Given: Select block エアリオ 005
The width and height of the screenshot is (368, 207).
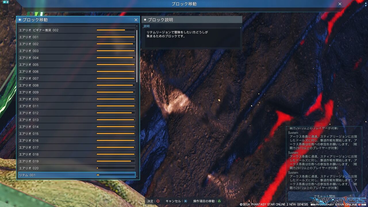Looking at the screenshot, I should pos(76,64).
